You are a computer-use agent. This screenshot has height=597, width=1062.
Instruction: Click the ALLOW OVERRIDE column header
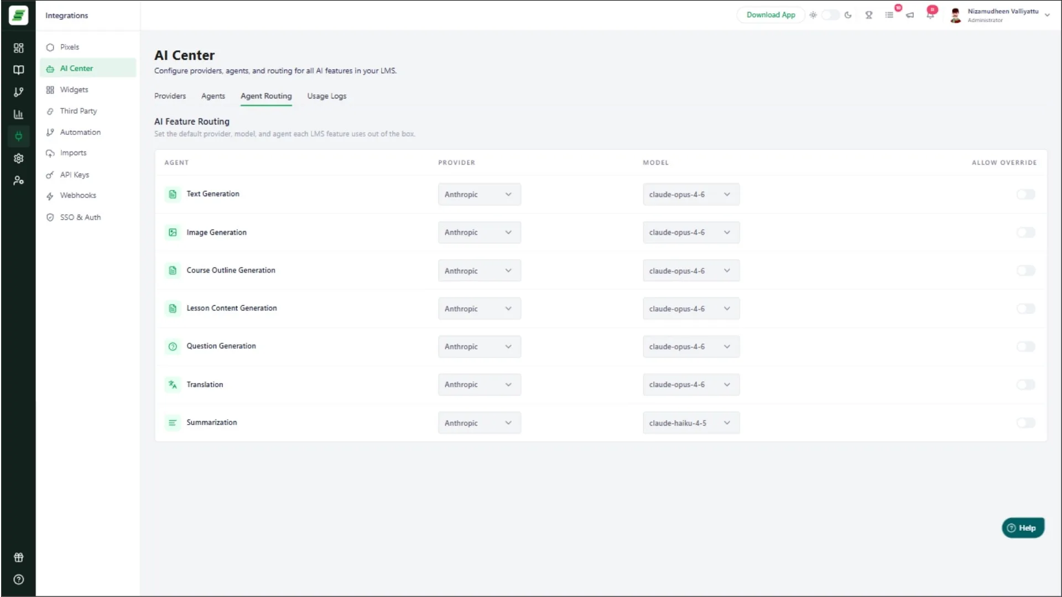1004,163
